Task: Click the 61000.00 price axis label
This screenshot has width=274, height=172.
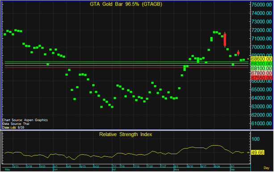Action: point(261,123)
